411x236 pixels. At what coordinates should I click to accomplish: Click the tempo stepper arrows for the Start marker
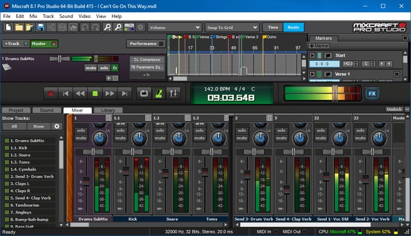(x=356, y=63)
